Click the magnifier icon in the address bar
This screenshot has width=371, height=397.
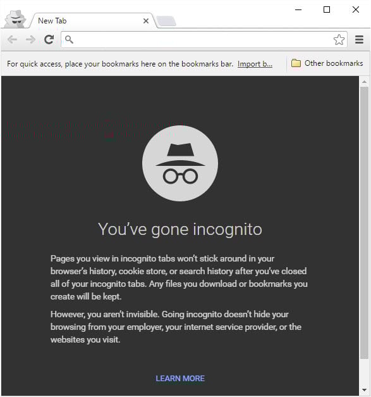point(69,39)
